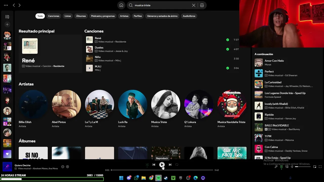Skip to previous track

(154, 165)
